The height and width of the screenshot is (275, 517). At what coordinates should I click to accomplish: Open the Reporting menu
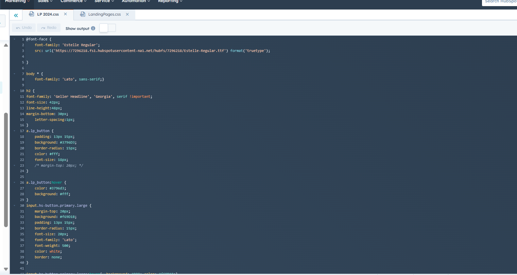(170, 1)
